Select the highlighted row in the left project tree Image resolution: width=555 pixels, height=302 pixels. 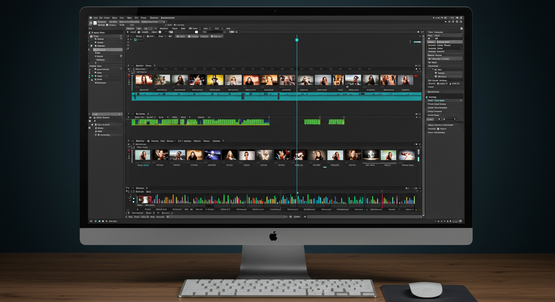click(x=108, y=50)
